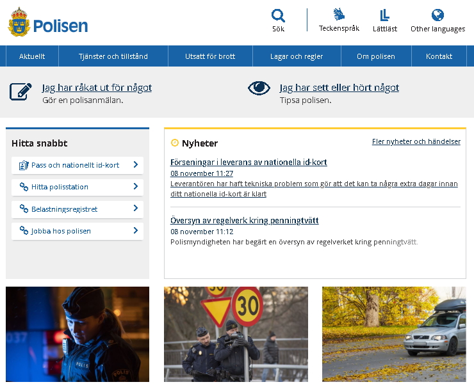
Task: Open Utsatt för brott menu
Action: pos(210,56)
